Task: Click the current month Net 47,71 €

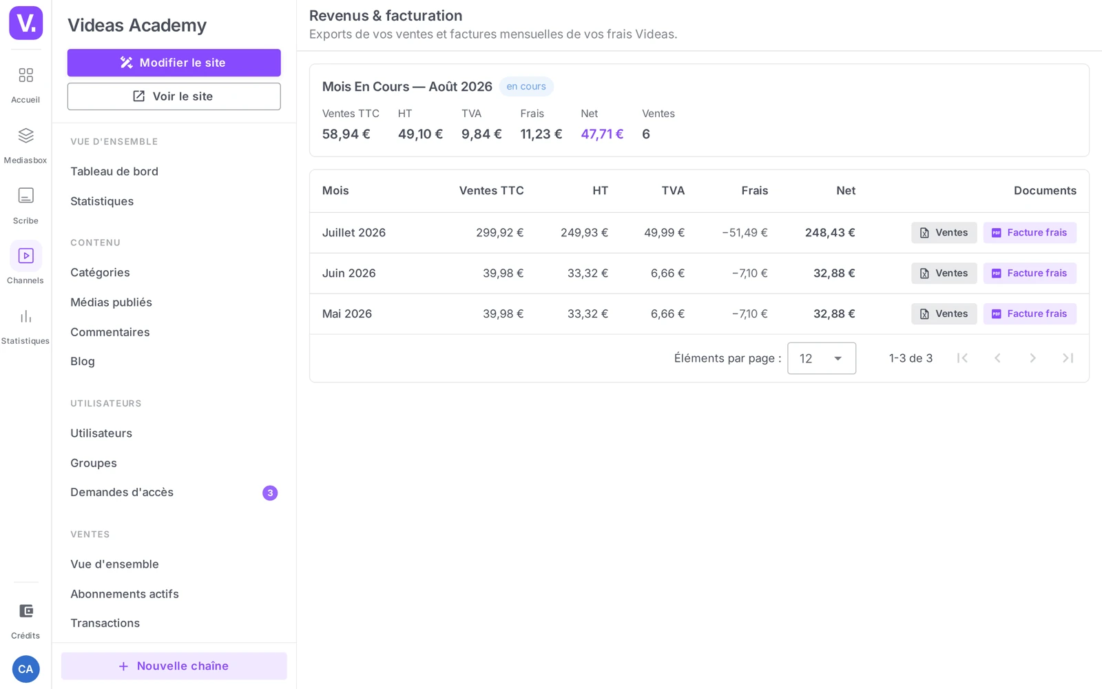Action: pos(602,134)
